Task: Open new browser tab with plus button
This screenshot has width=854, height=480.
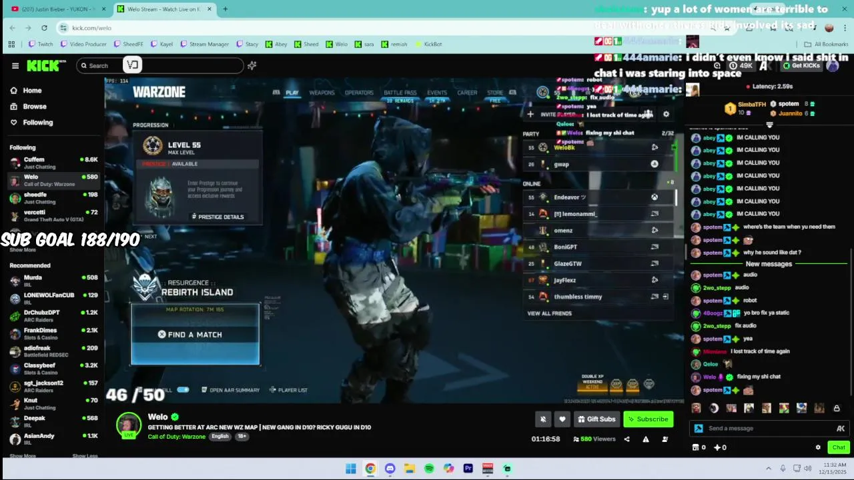Action: tap(225, 9)
